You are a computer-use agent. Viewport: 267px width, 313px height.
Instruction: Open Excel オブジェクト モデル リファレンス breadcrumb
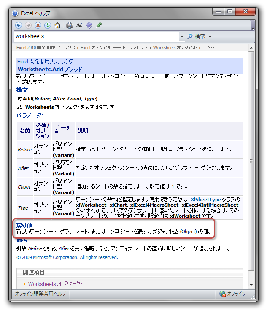pos(114,48)
